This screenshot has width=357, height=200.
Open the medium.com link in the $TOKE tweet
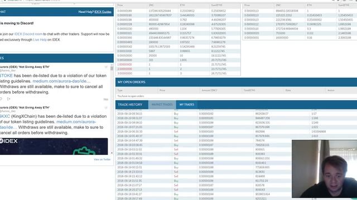61,81
